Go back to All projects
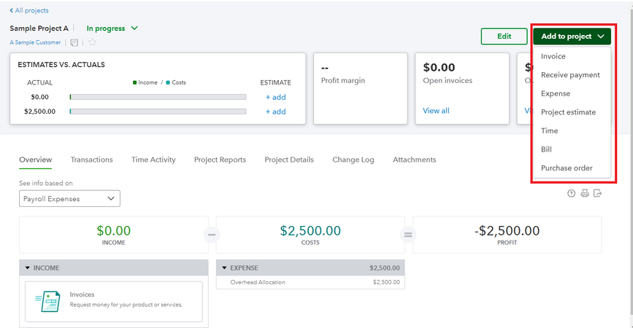The height and width of the screenshot is (328, 633). [29, 10]
